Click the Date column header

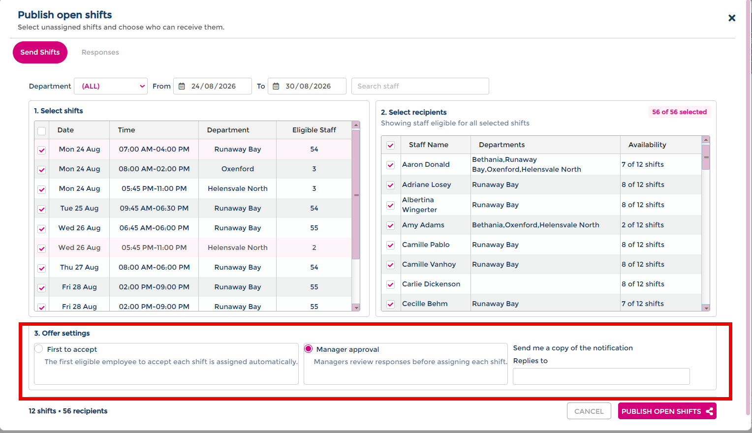coord(65,130)
